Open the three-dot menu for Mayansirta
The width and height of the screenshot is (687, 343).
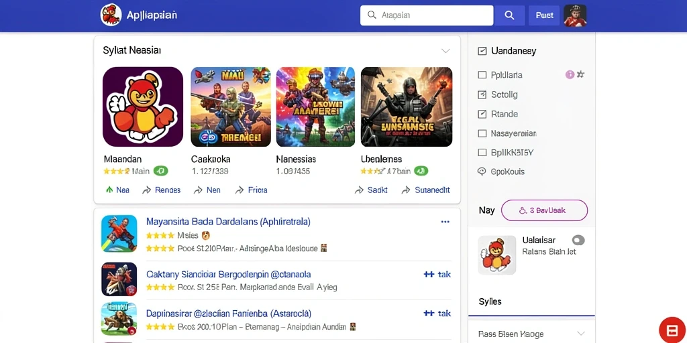click(x=445, y=222)
